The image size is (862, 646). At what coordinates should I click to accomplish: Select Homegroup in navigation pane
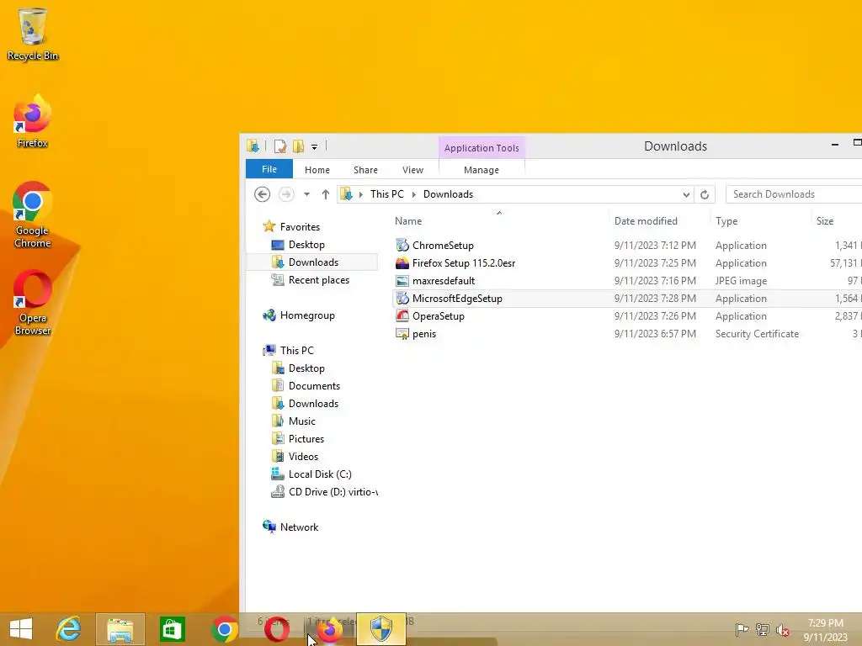(307, 315)
